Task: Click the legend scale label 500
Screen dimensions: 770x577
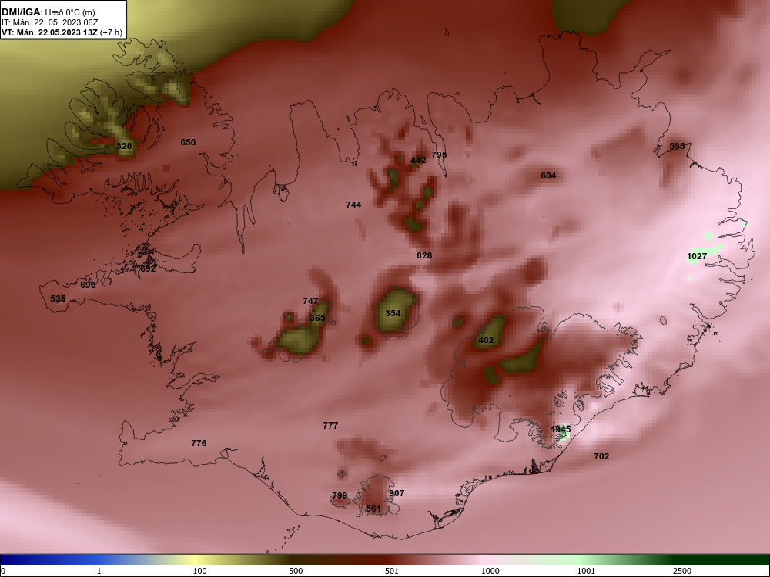Action: click(296, 571)
